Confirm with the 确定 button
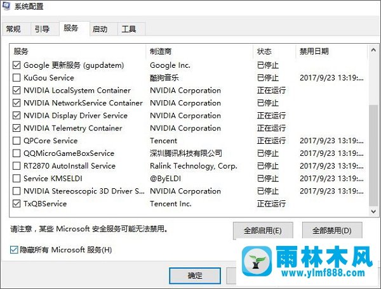The width and height of the screenshot is (381, 289). pos(195,276)
